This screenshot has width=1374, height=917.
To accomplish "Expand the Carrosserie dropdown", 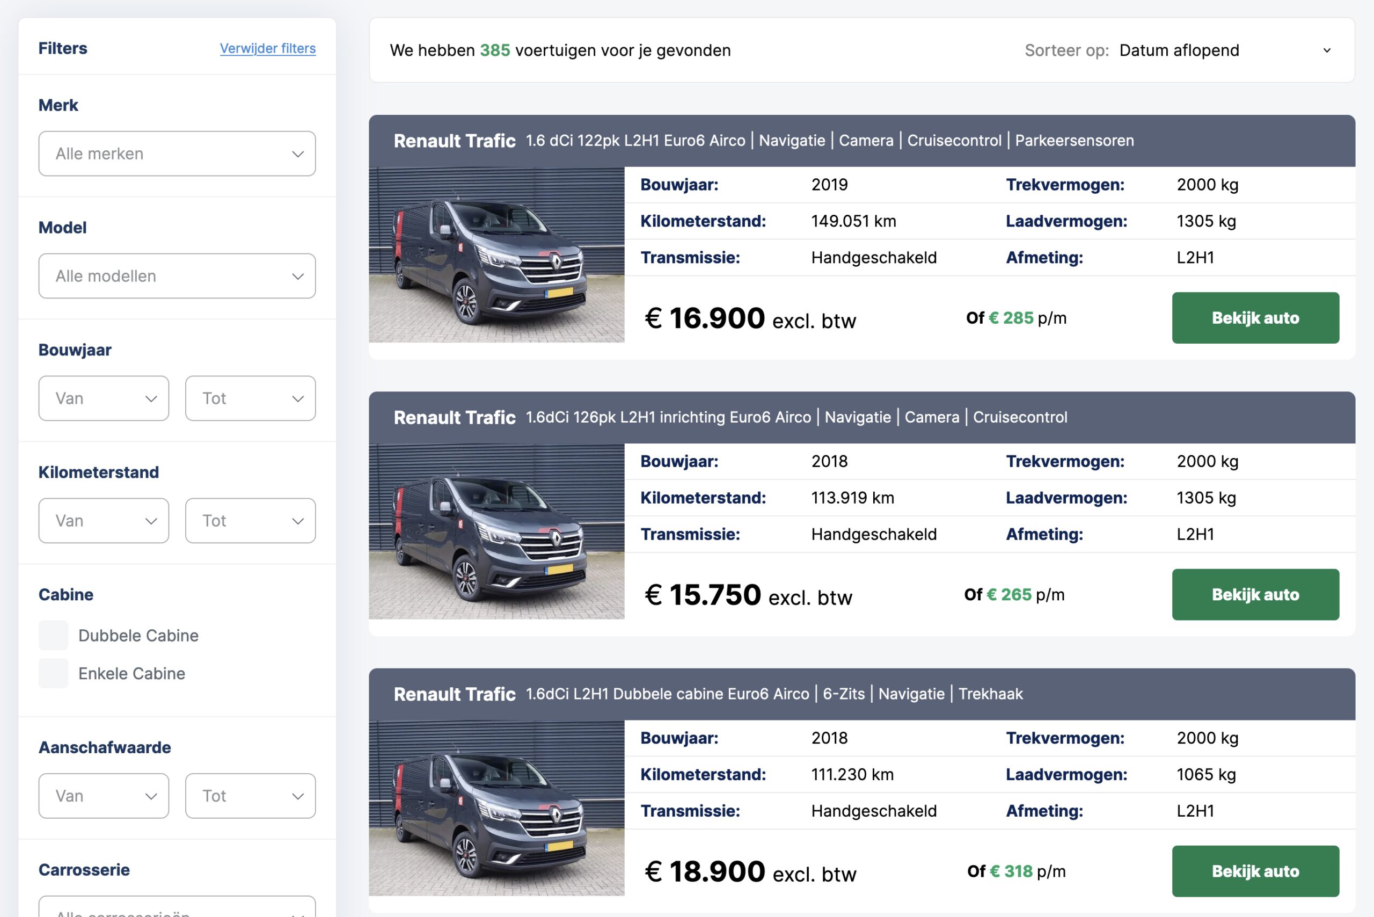I will (x=177, y=907).
